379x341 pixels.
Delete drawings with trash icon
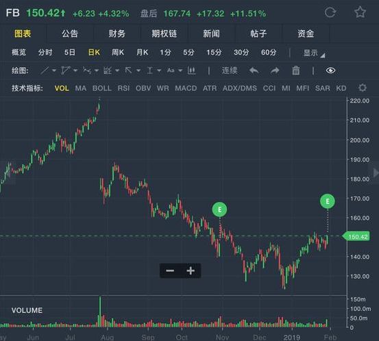pos(296,71)
